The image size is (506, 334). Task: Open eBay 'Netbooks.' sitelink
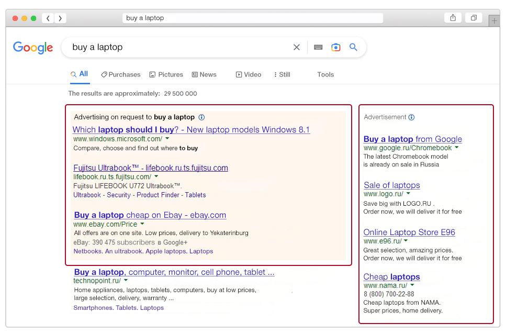(88, 251)
